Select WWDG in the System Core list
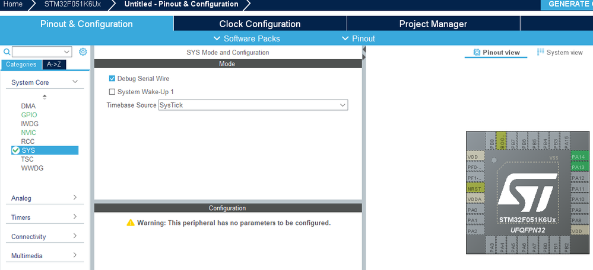 coord(32,168)
